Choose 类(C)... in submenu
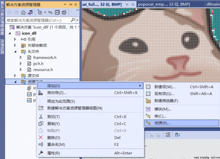220x159 pixels. point(182,116)
